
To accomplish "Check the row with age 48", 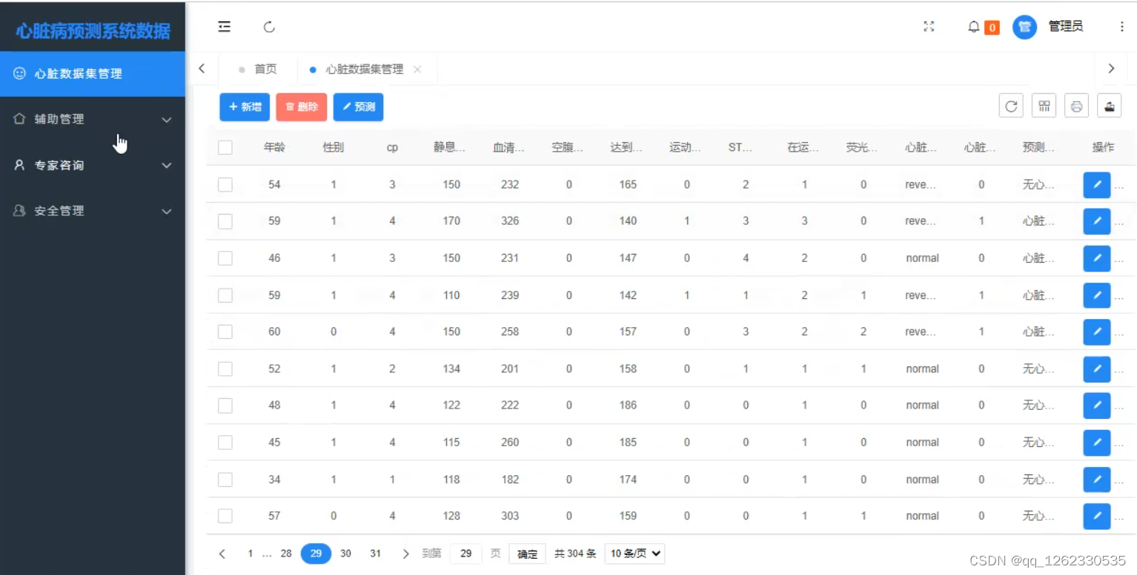I will pos(225,406).
